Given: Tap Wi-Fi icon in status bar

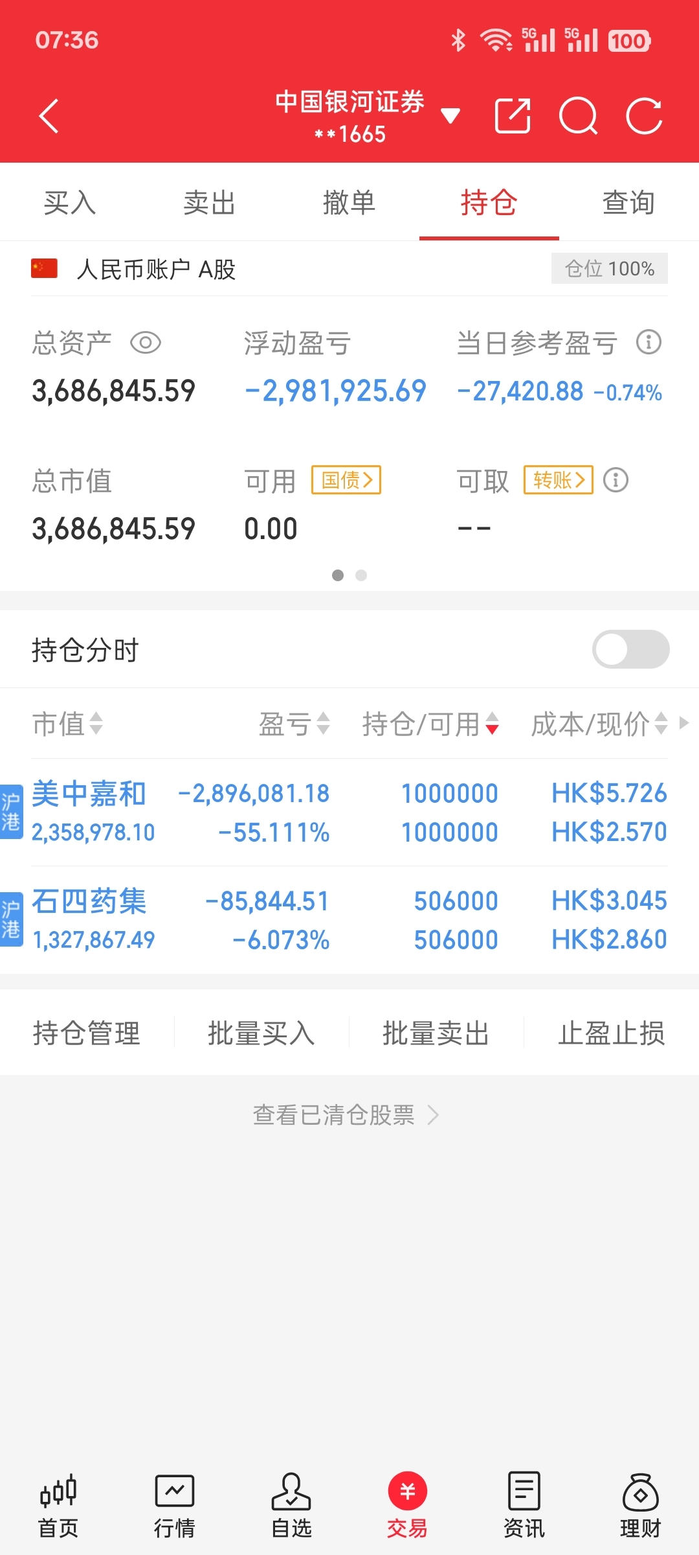Looking at the screenshot, I should pyautogui.click(x=496, y=40).
